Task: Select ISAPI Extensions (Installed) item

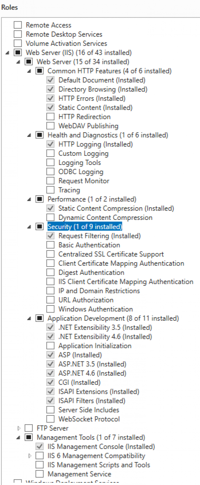Action: [x=99, y=391]
